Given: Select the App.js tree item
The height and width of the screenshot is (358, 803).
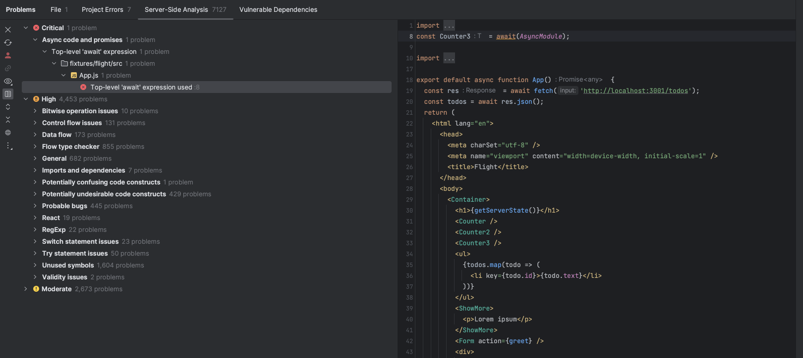Looking at the screenshot, I should (x=88, y=76).
